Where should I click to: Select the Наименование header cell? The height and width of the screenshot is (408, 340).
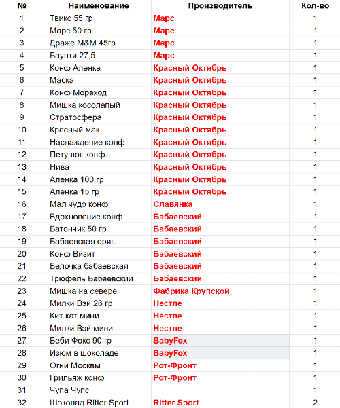99,5
